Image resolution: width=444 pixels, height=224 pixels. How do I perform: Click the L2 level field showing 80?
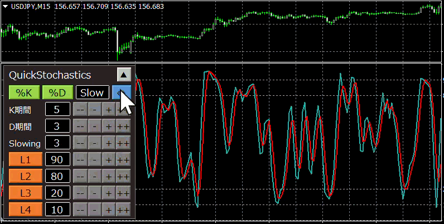point(57,176)
